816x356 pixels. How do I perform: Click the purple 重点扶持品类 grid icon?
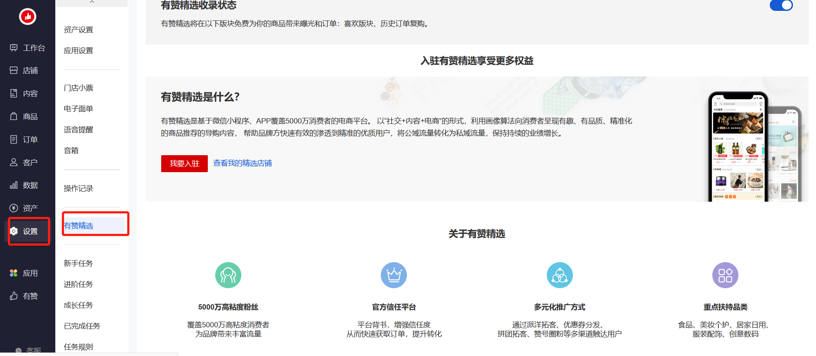click(x=725, y=275)
